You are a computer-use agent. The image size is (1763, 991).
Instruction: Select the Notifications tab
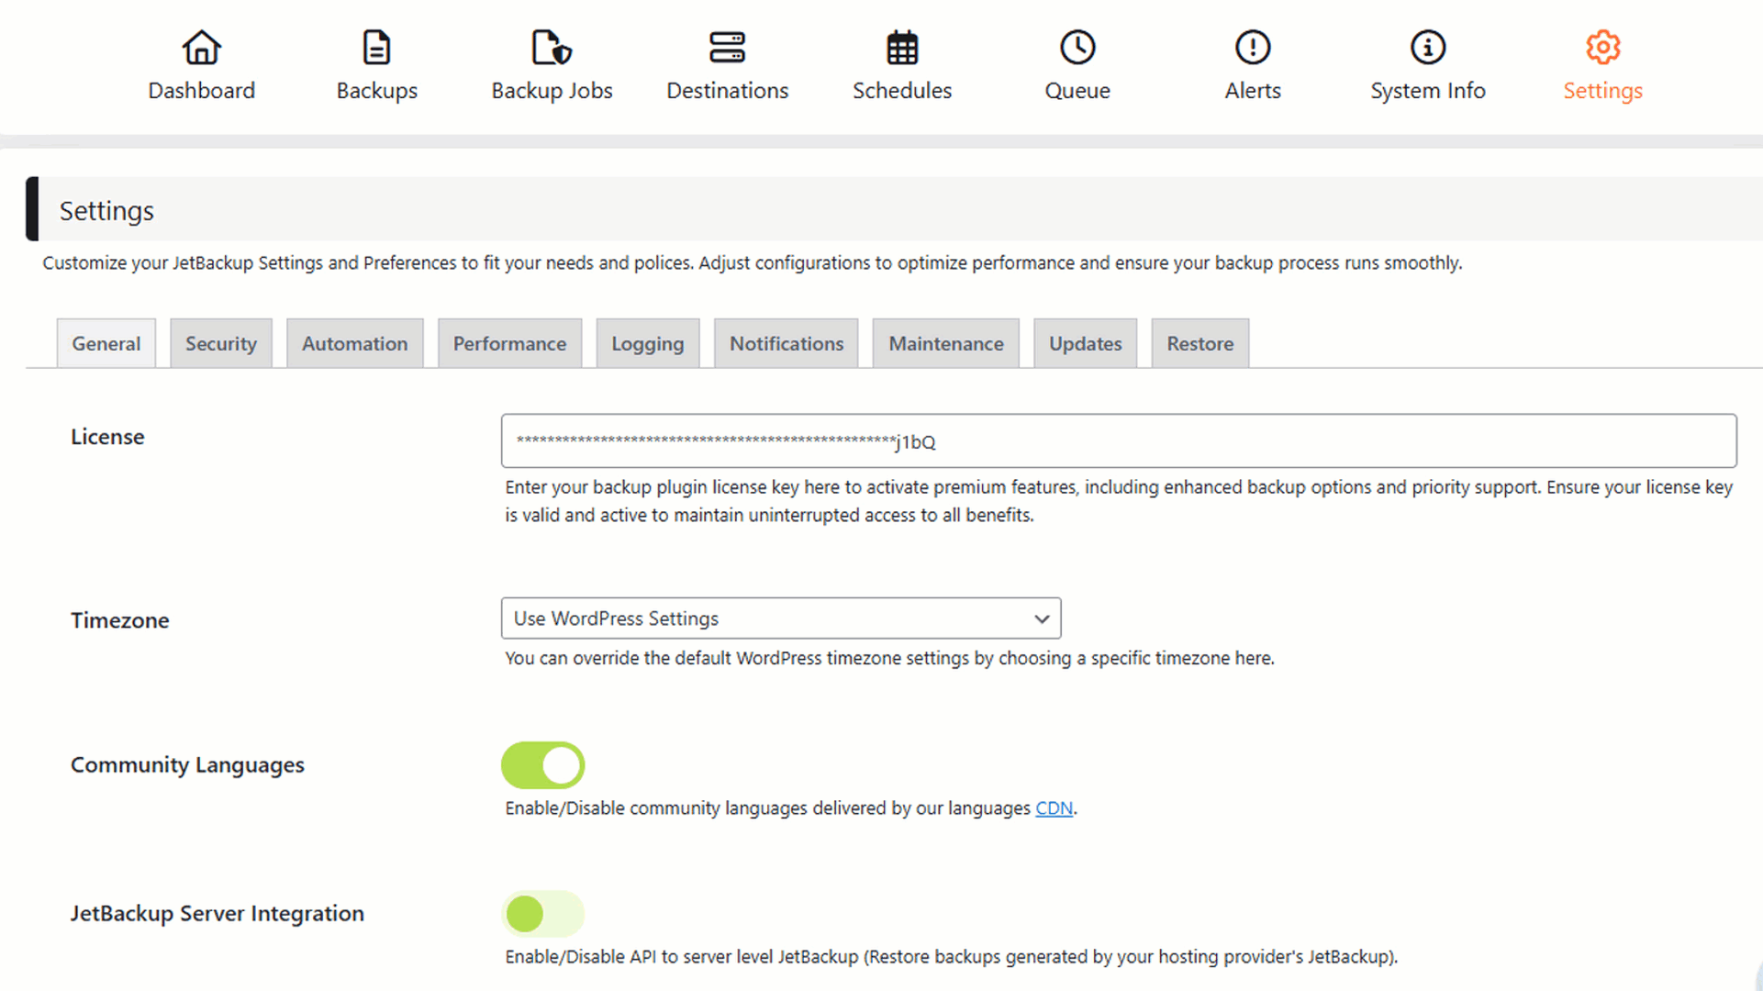point(787,343)
